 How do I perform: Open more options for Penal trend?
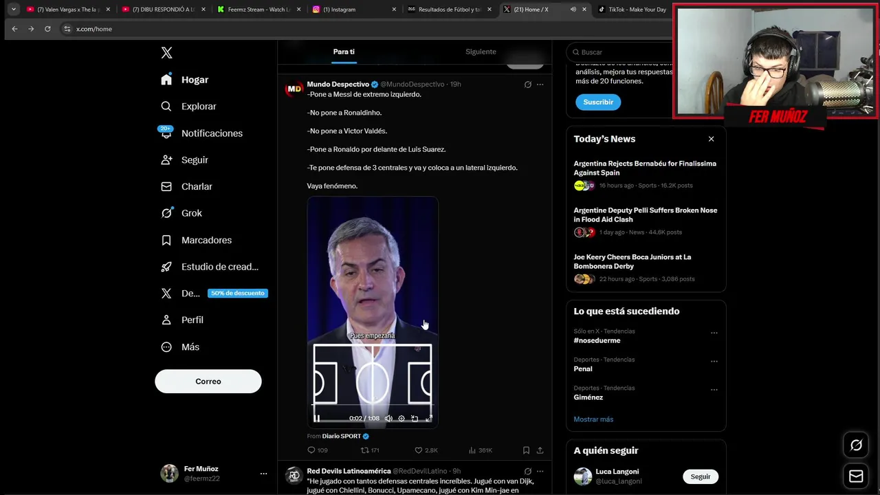point(714,361)
